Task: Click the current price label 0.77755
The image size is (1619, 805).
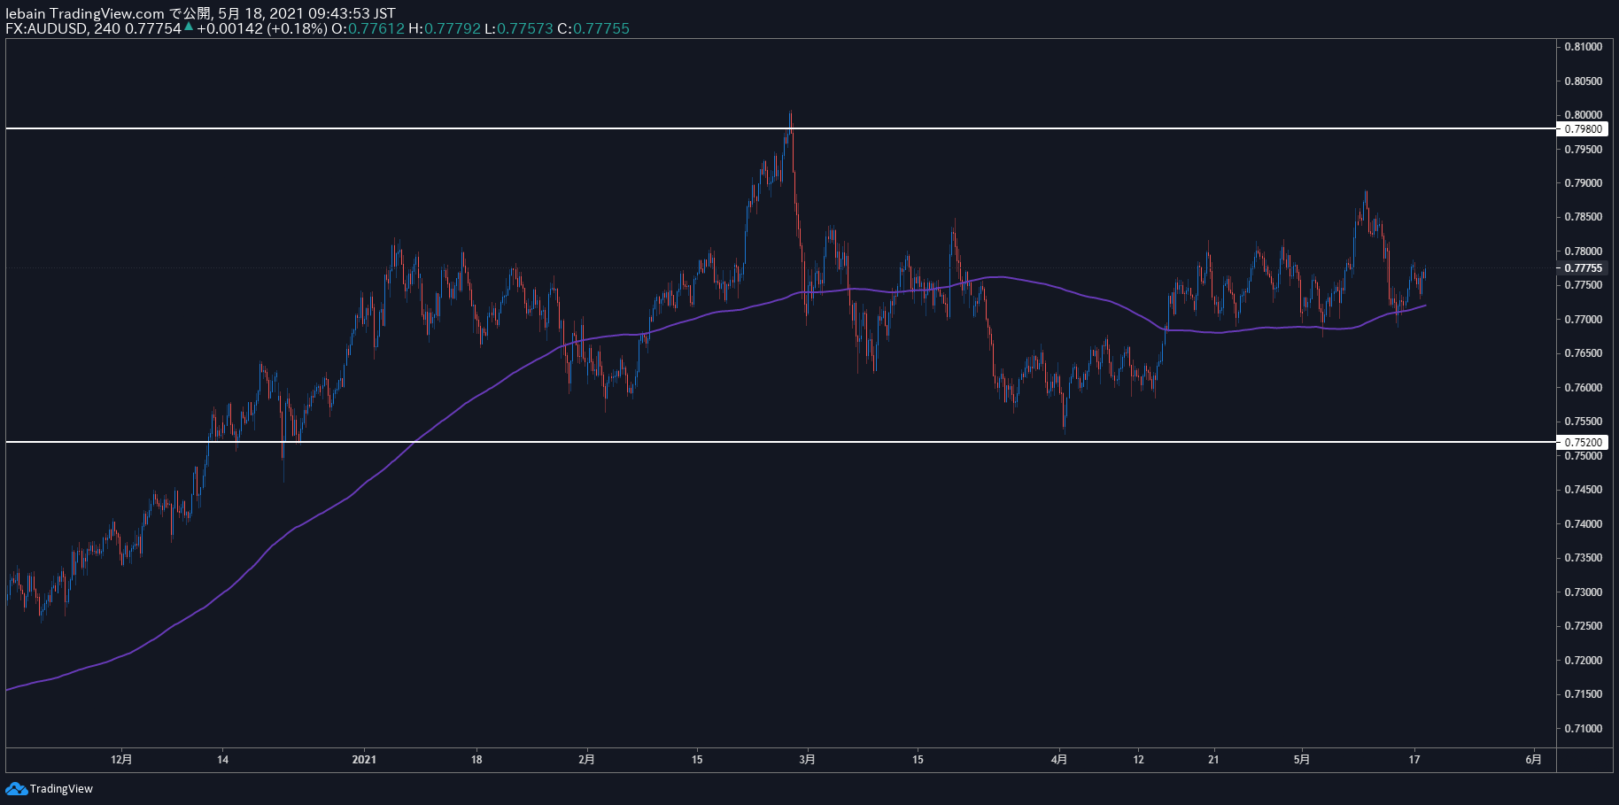Action: [1584, 268]
